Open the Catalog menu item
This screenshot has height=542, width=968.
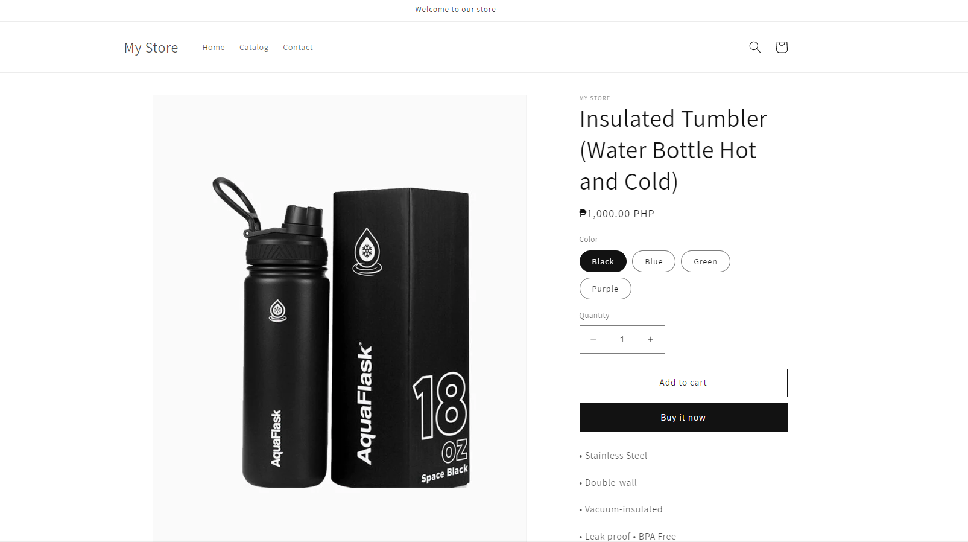pyautogui.click(x=254, y=47)
